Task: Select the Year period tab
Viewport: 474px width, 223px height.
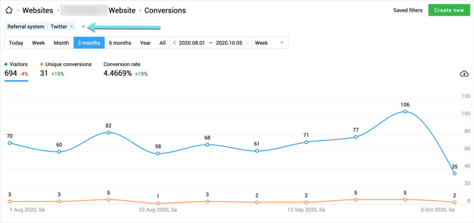Action: tap(145, 43)
